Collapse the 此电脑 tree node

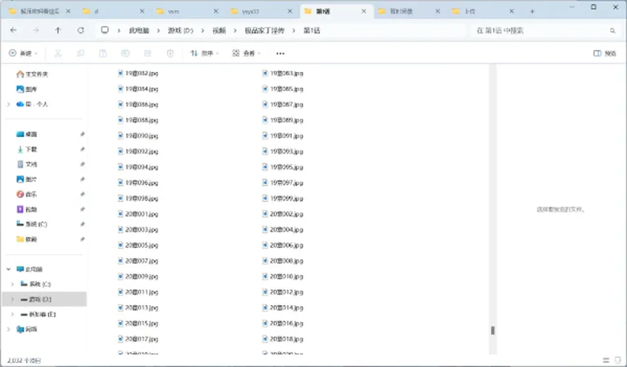coord(8,269)
